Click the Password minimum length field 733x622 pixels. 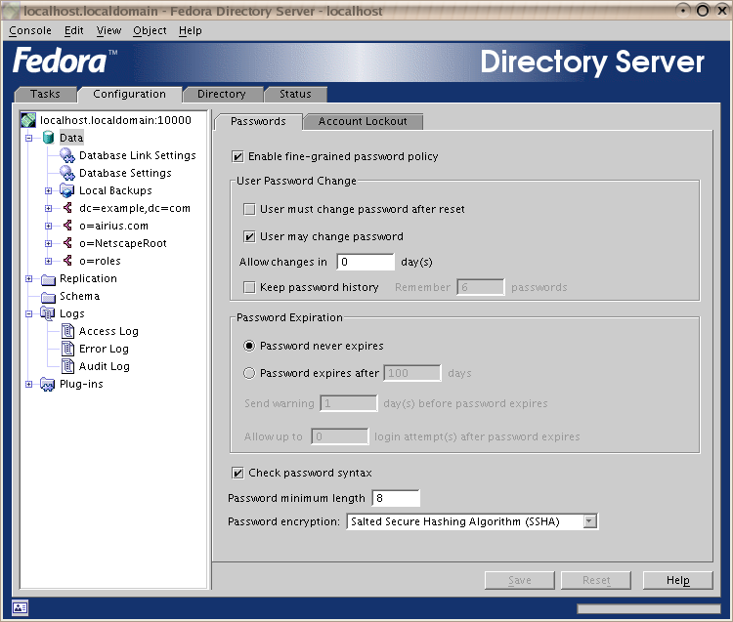(396, 498)
